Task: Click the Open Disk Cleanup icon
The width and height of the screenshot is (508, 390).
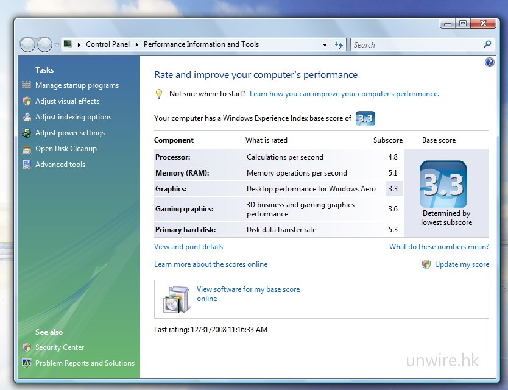Action: 26,149
